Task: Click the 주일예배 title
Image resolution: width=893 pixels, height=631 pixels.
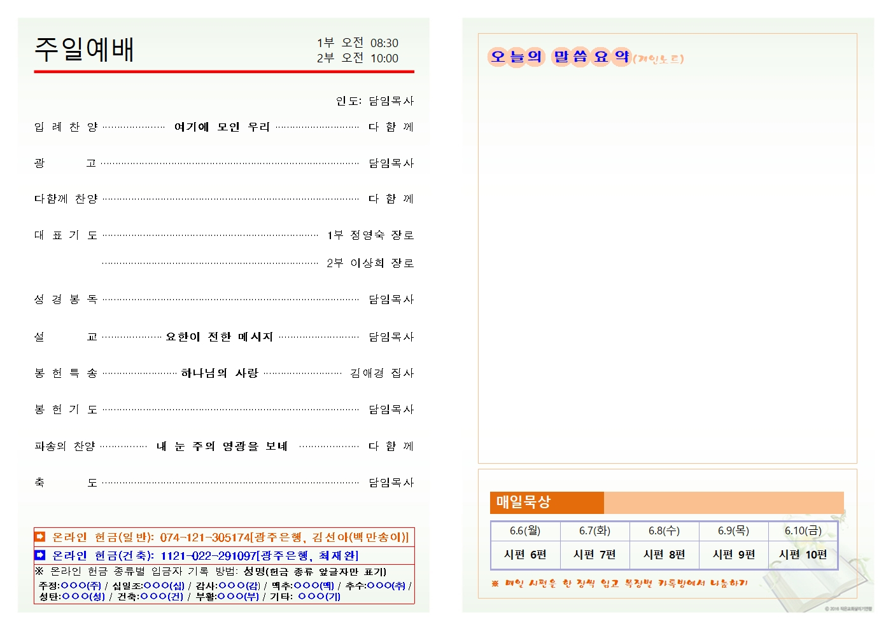Action: tap(84, 50)
